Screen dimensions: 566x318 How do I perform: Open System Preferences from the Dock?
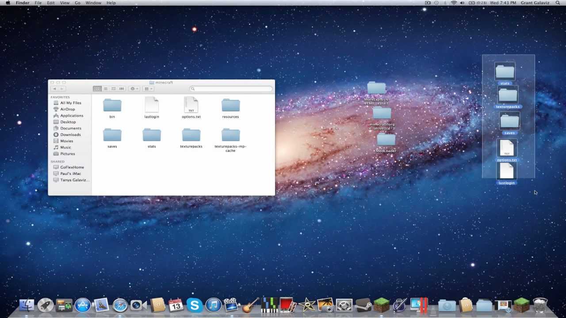pos(344,305)
